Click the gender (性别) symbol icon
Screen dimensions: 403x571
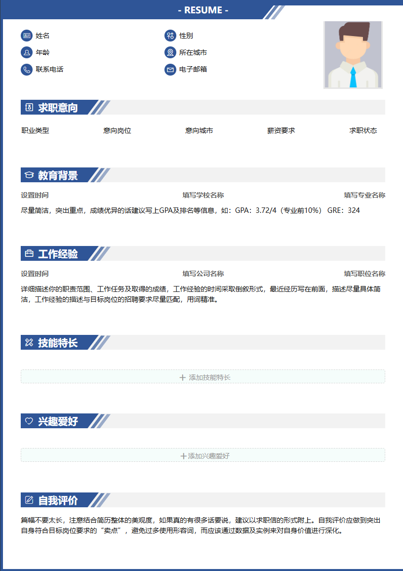tap(170, 36)
